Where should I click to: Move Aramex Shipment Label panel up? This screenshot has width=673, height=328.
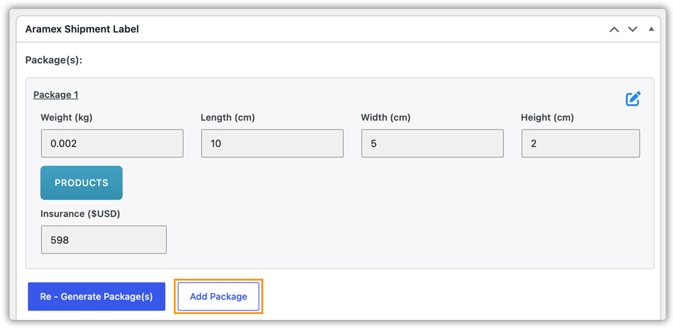(x=614, y=30)
